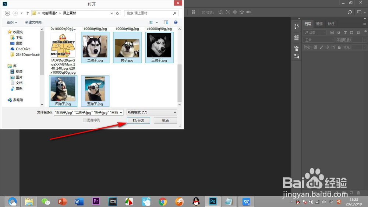Open the view options dropdown arrow
368x207 pixels.
pos(157,22)
